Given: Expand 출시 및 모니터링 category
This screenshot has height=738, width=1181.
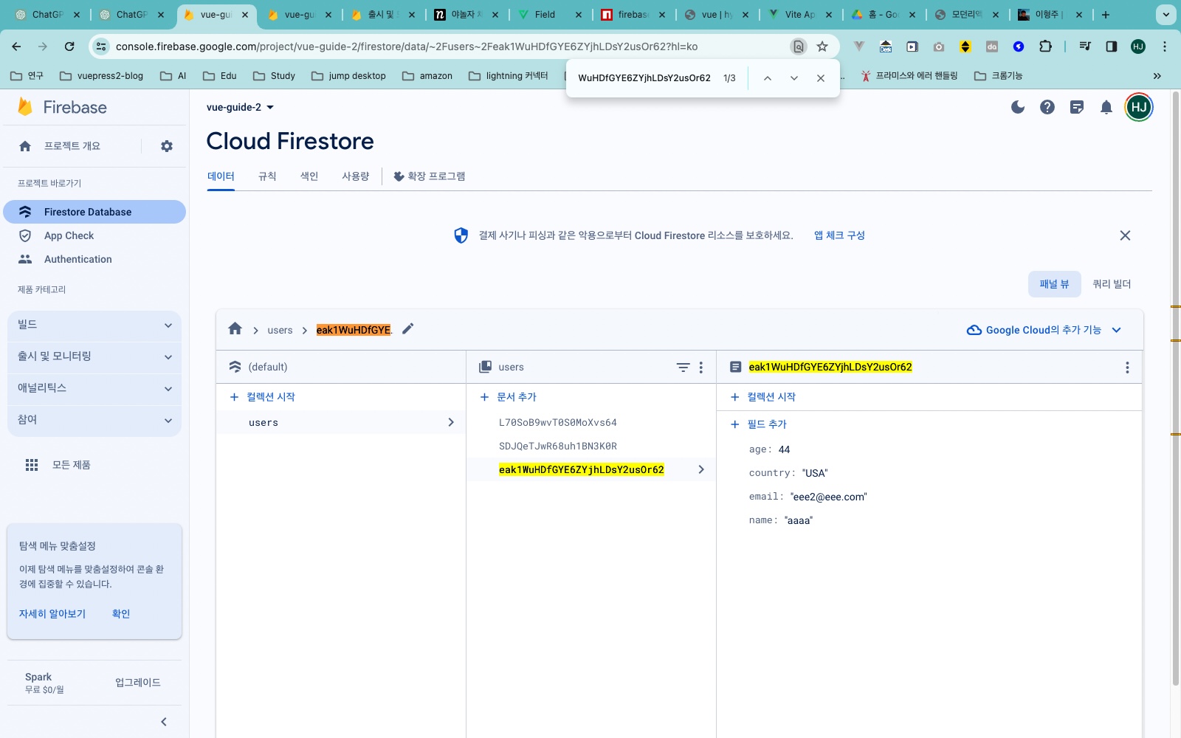Looking at the screenshot, I should 94,356.
